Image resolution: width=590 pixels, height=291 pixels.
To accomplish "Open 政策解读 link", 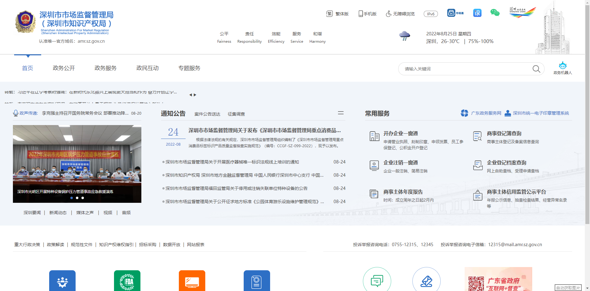I will 56,245.
